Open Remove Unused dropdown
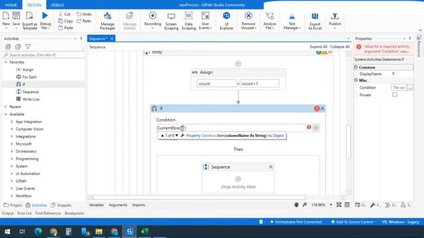 pyautogui.click(x=248, y=20)
